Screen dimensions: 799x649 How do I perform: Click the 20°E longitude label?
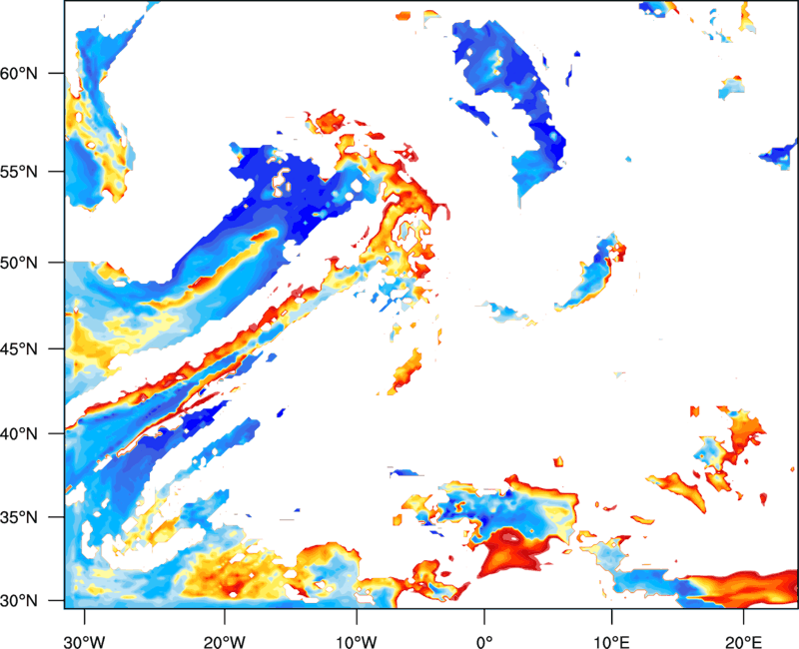coord(743,642)
